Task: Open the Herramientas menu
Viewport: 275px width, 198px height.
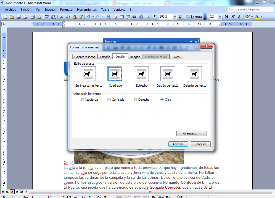Action: click(x=87, y=9)
